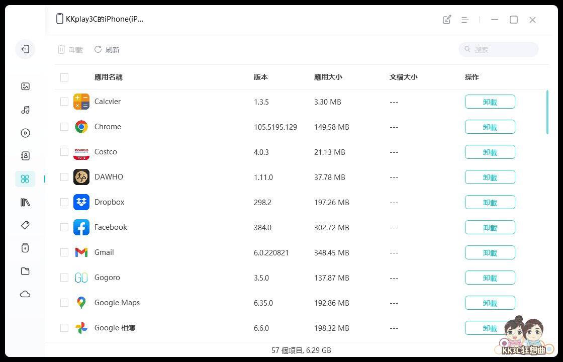
Task: Check the Chrome row checkbox
Action: [x=64, y=127]
